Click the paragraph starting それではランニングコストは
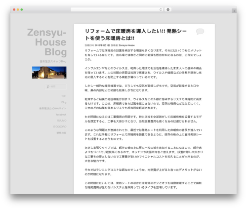Image resolution: width=247 pixels, height=209 pixels. point(143,172)
